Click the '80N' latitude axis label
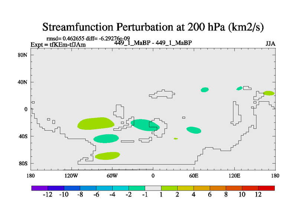297x222 pixels. tap(23, 55)
